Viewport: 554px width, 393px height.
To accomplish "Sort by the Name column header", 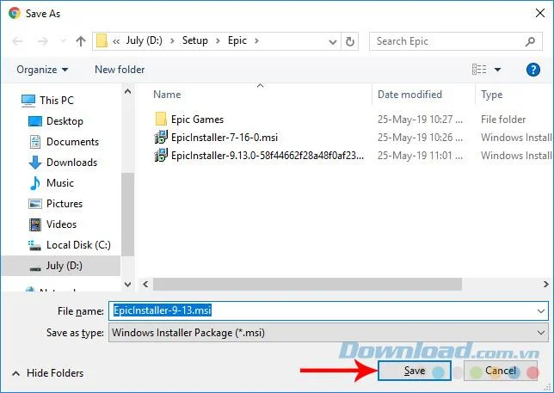I will [167, 95].
